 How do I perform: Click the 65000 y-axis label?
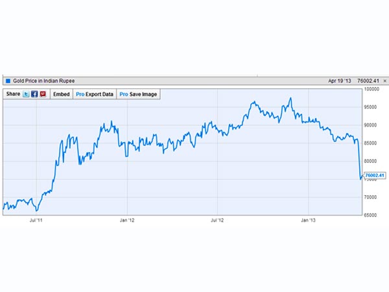[x=370, y=214]
